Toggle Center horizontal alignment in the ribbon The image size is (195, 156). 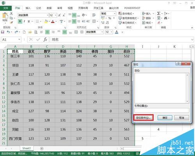pos(74,21)
